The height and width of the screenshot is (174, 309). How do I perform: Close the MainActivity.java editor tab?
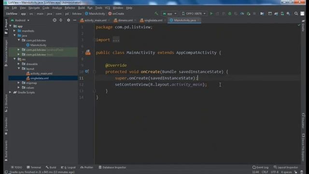[198, 20]
